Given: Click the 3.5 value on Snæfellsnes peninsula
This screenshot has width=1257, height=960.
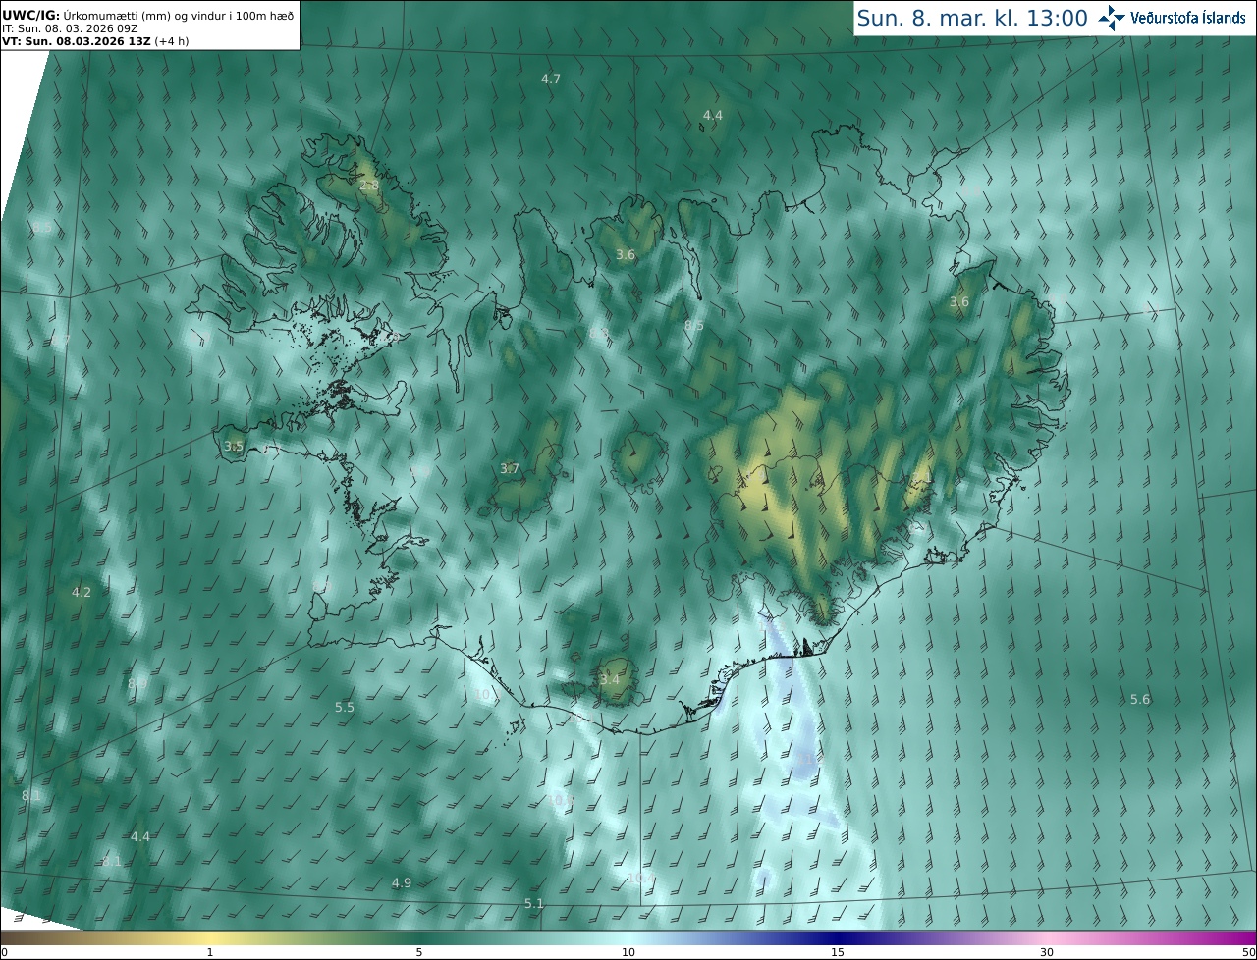Looking at the screenshot, I should click(234, 446).
